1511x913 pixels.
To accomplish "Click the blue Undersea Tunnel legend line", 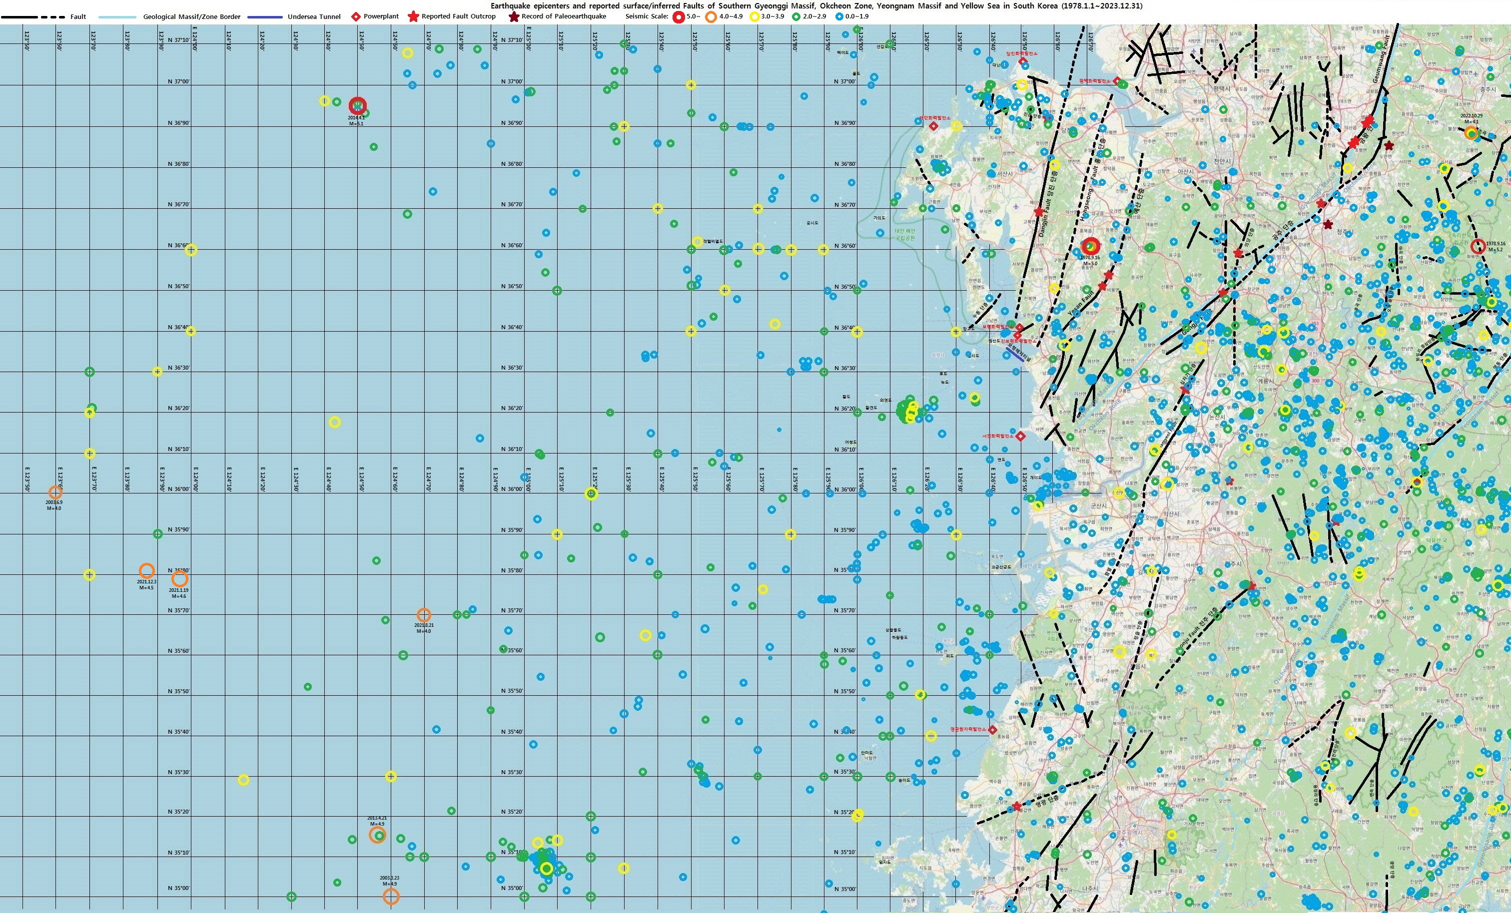I will pyautogui.click(x=265, y=17).
